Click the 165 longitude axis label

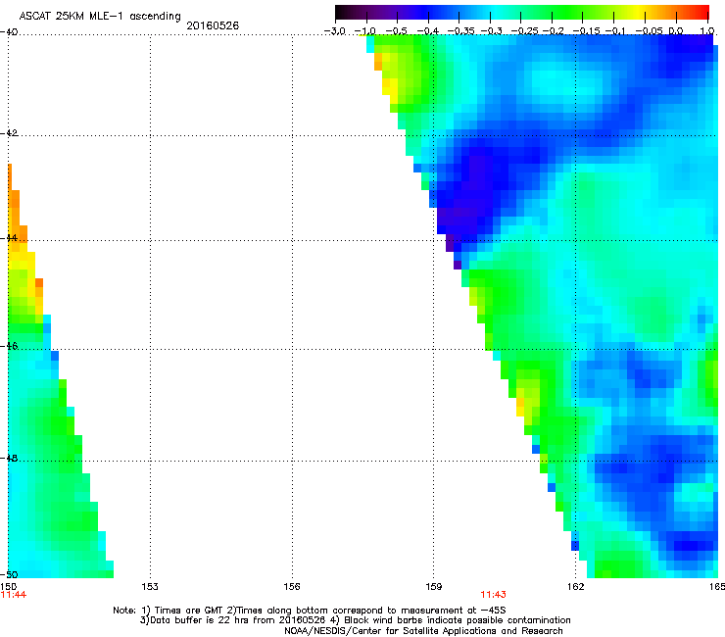tap(717, 587)
